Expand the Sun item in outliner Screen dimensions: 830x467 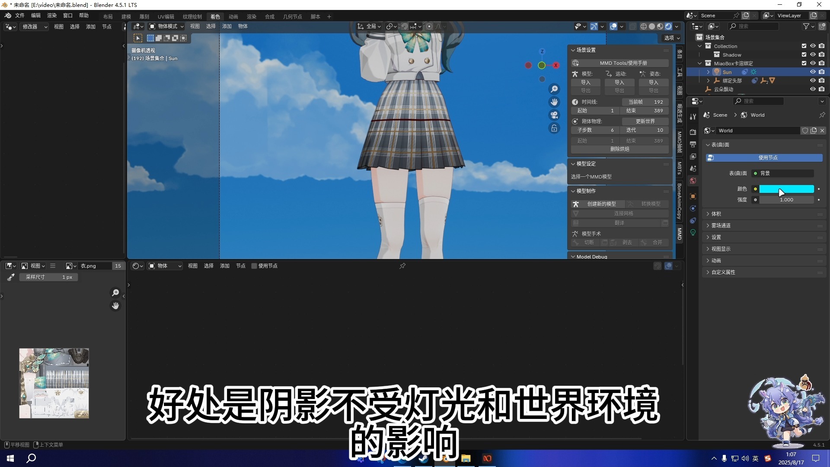click(x=708, y=72)
